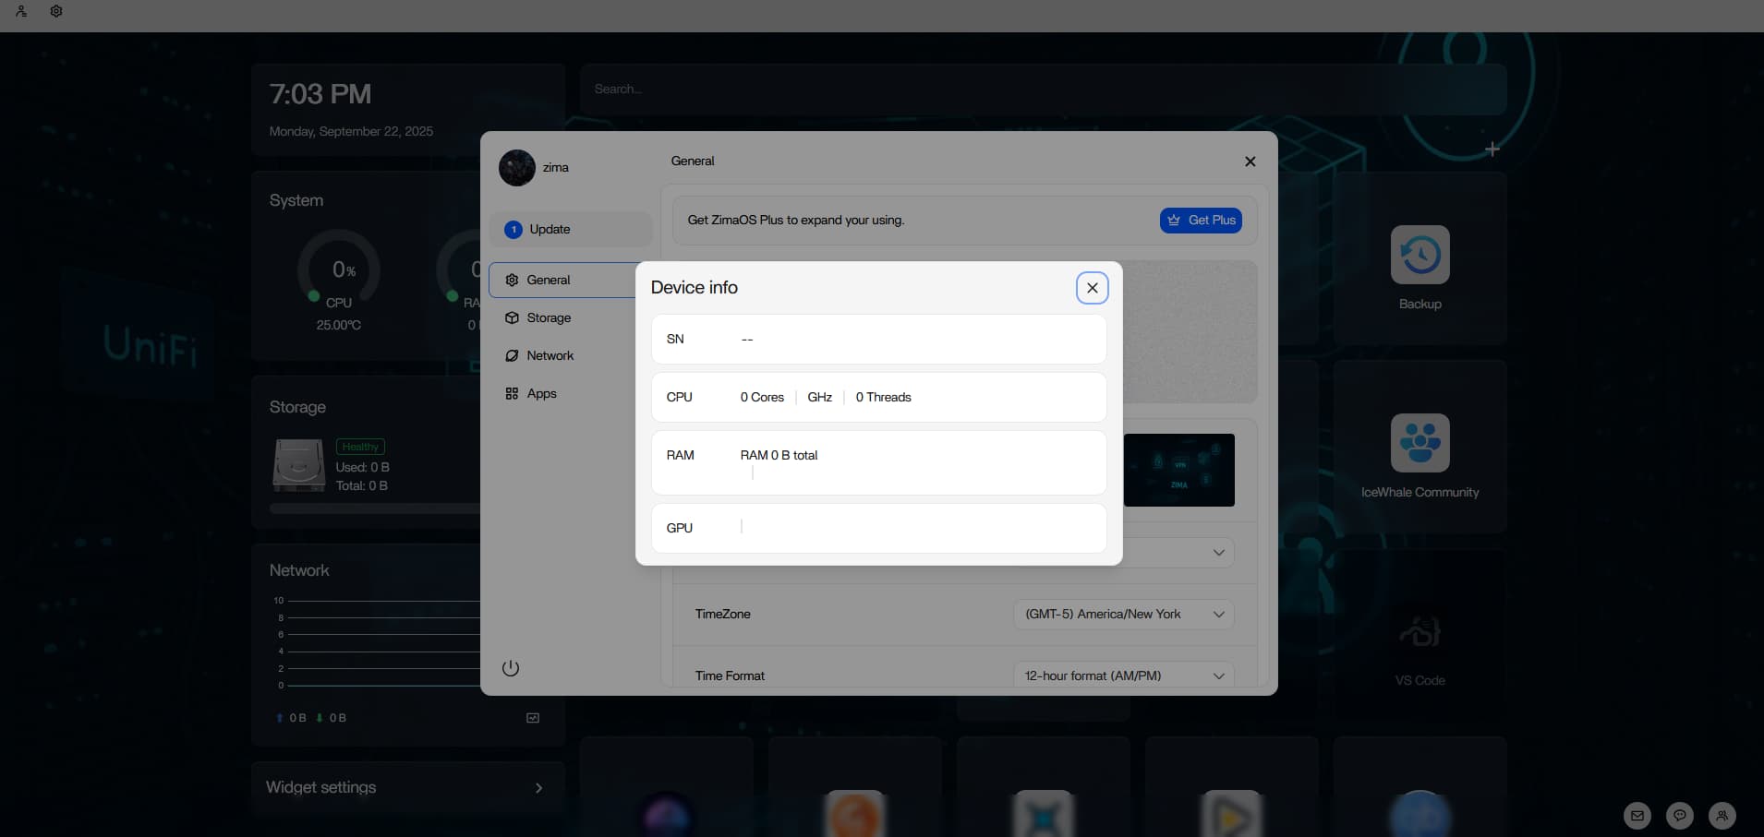Open Widget settings

[407, 787]
